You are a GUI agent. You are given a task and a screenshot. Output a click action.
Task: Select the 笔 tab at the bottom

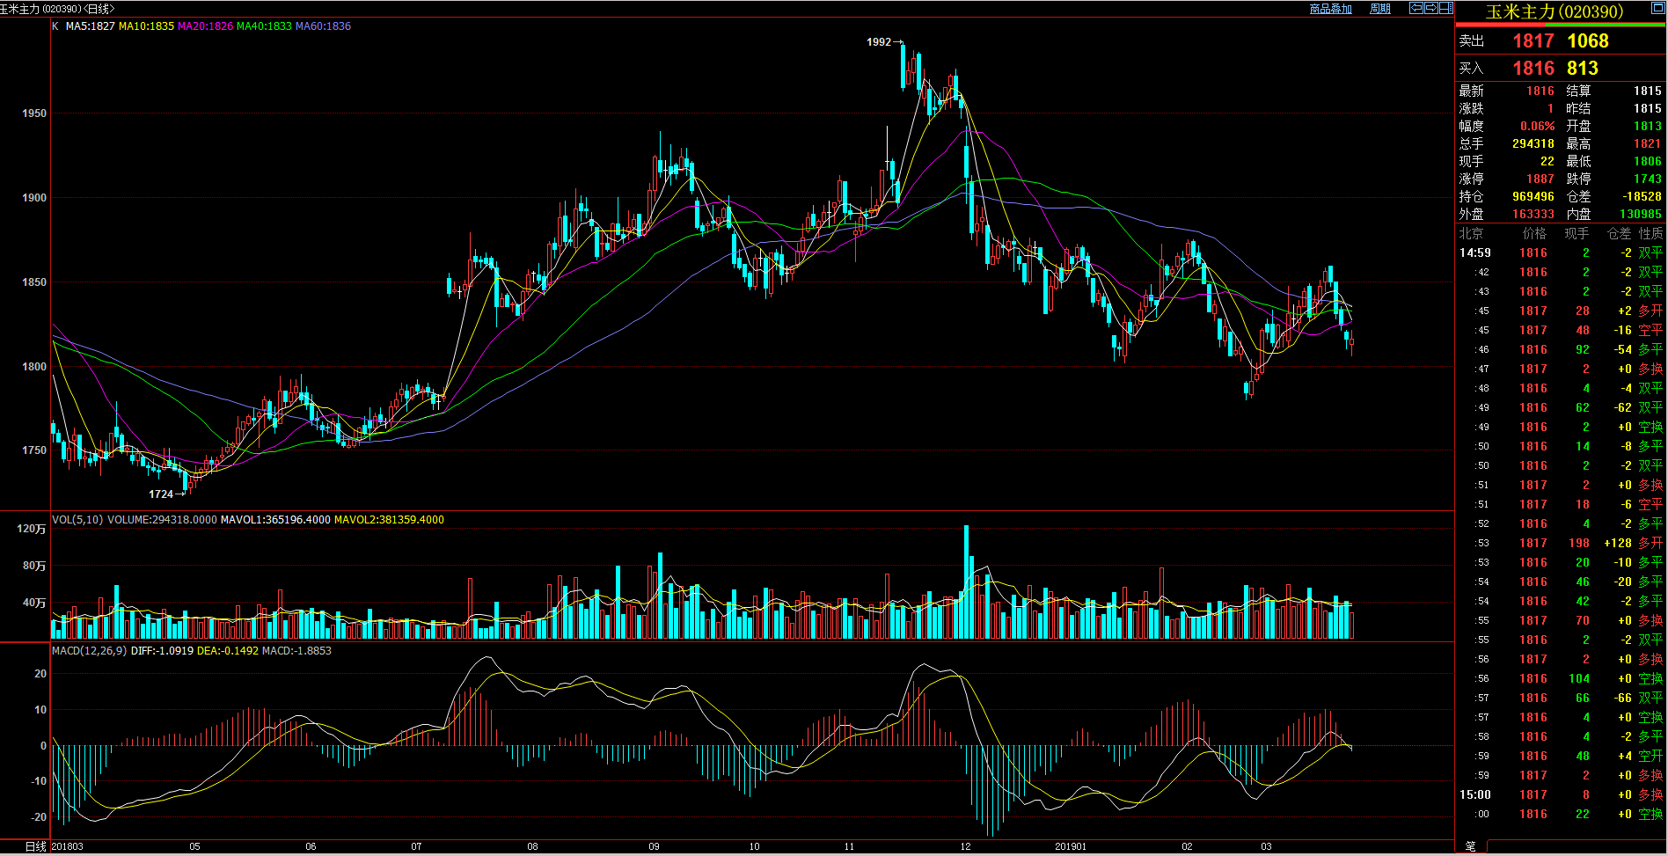[x=1470, y=846]
